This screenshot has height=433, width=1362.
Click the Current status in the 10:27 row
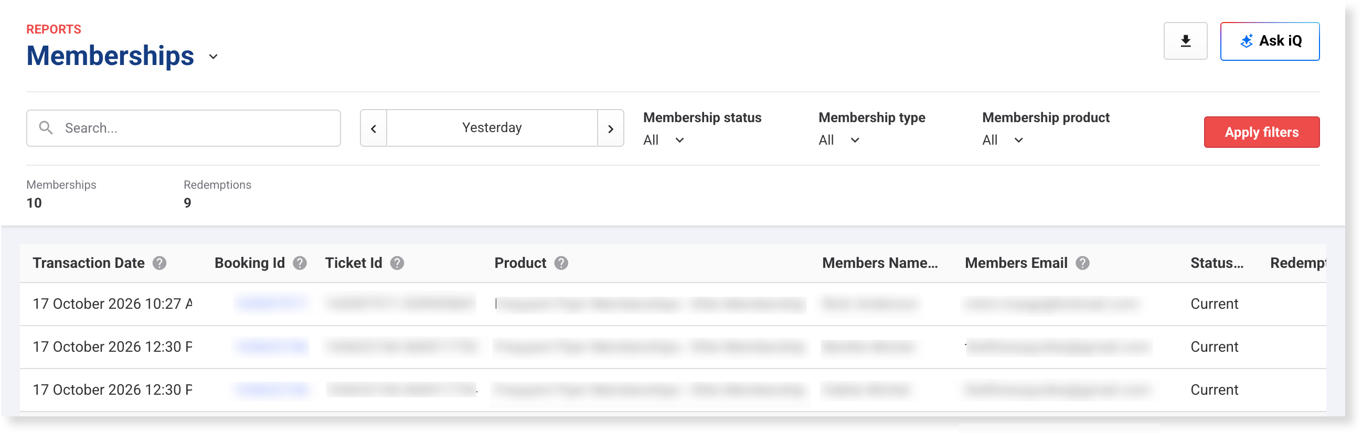pyautogui.click(x=1214, y=304)
